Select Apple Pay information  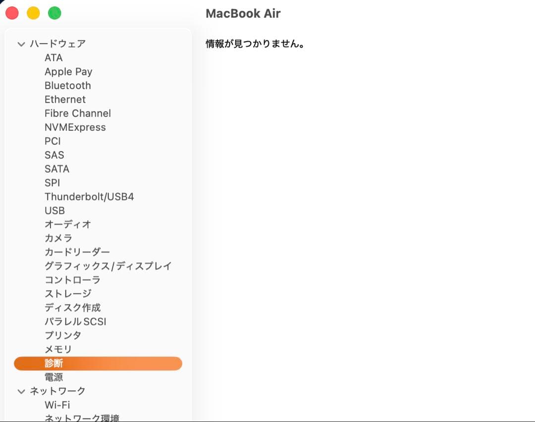point(68,71)
